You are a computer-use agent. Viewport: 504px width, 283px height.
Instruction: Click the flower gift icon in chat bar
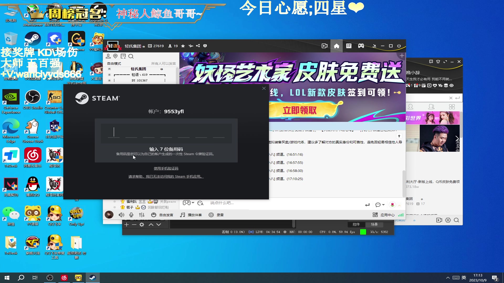[x=392, y=205]
